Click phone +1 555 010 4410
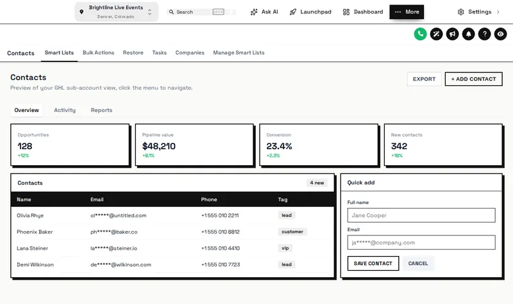 point(221,248)
